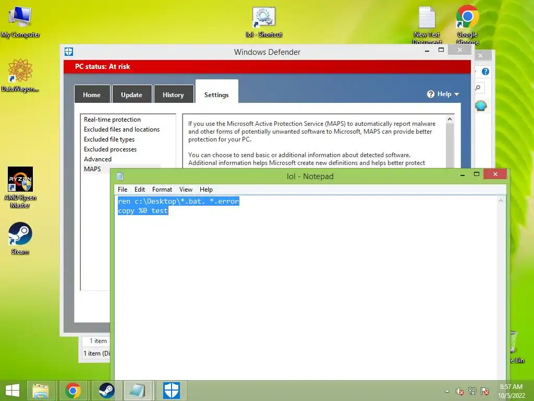Select Real-time protection setting
The width and height of the screenshot is (534, 401).
point(113,120)
